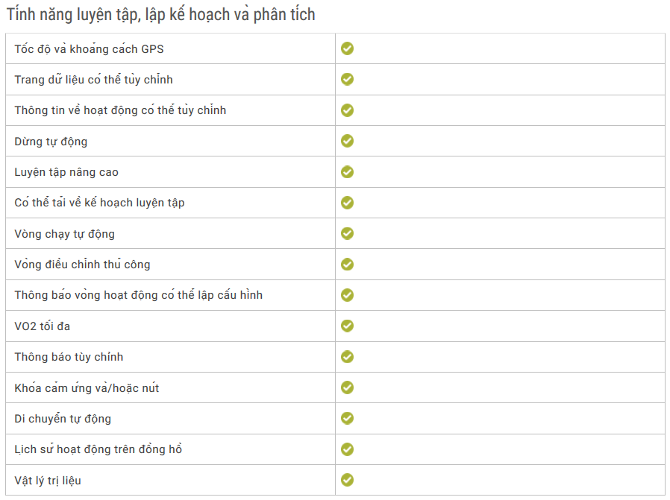The width and height of the screenshot is (670, 500).
Task: Click the checkmark beside Trang dữ liệu có thể tùy chỉnh
Action: (347, 79)
